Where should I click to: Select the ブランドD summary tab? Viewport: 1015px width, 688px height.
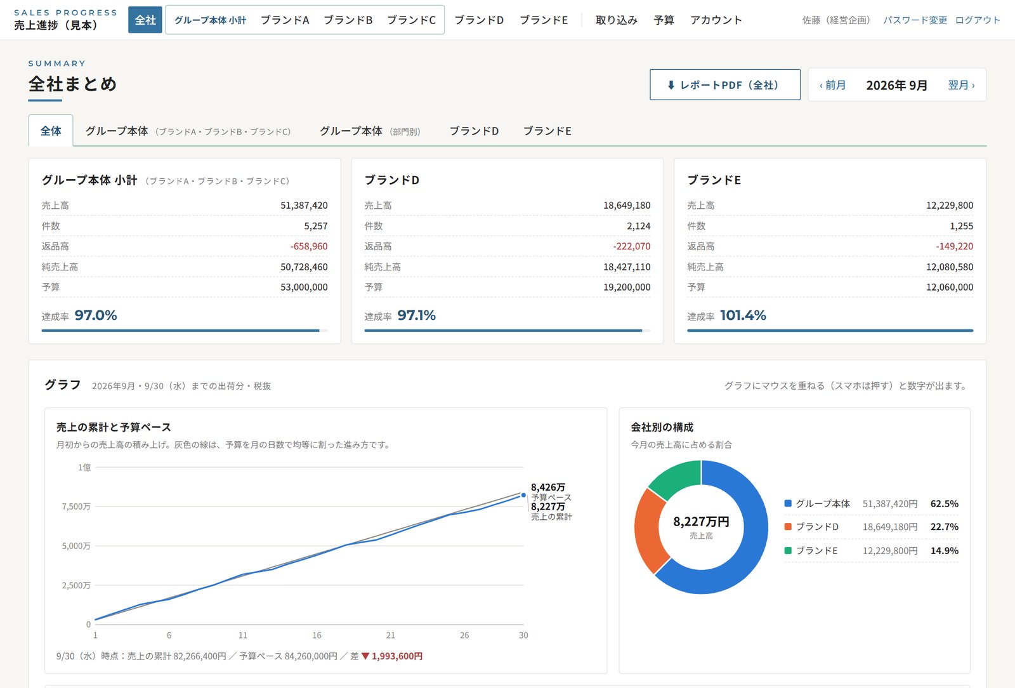[474, 131]
